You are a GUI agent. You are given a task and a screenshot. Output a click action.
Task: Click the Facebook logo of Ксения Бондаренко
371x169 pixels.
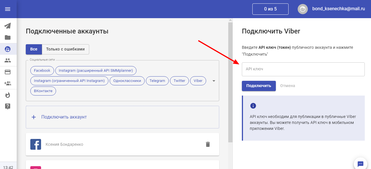pos(36,144)
